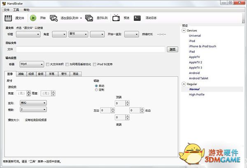Increase height with the stepper up arrow
This screenshot has width=247, height=168.
[x=53, y=92]
